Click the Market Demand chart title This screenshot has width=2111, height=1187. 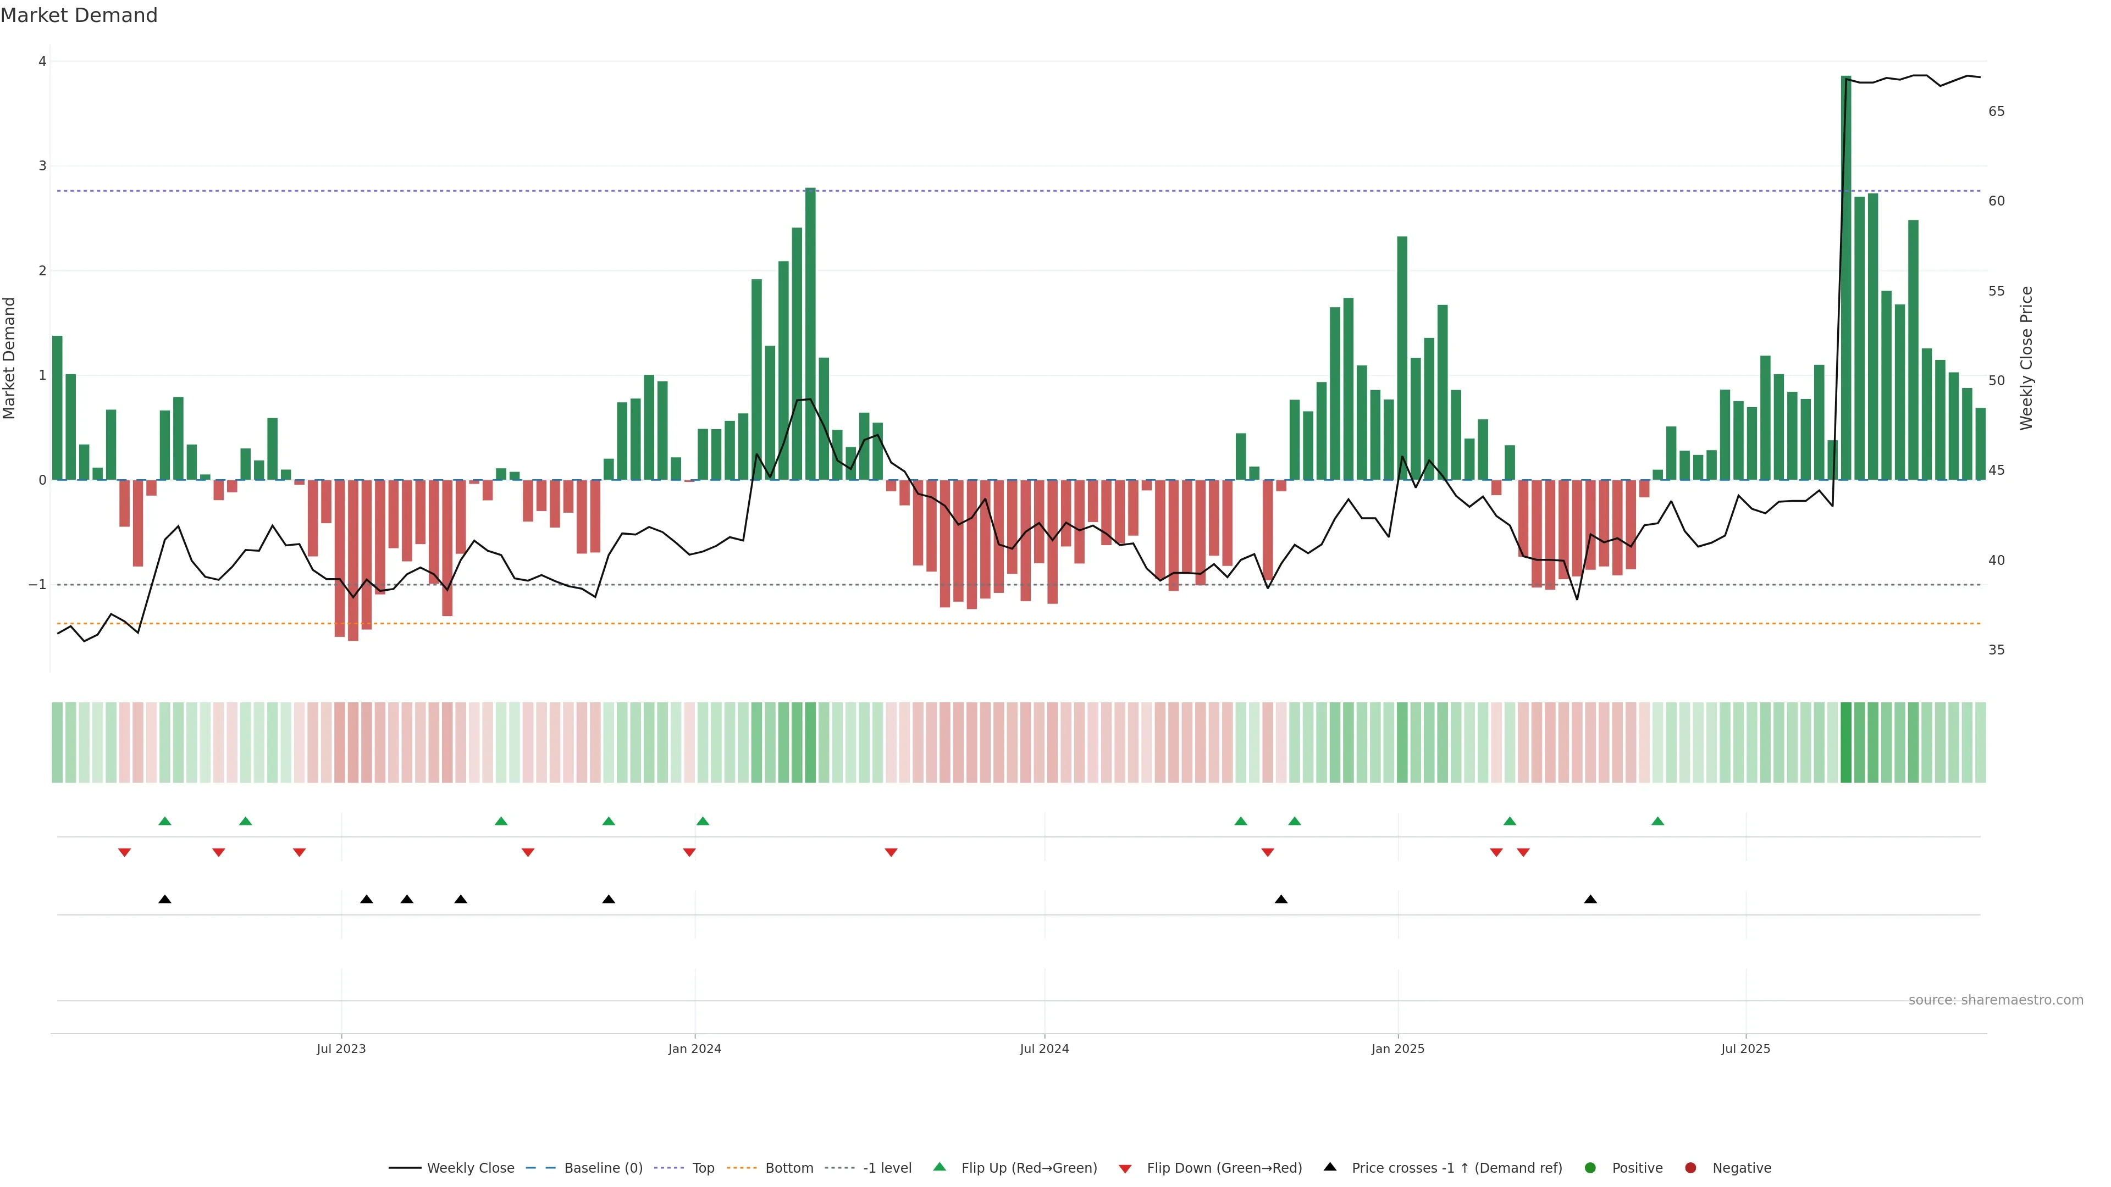pyautogui.click(x=79, y=15)
